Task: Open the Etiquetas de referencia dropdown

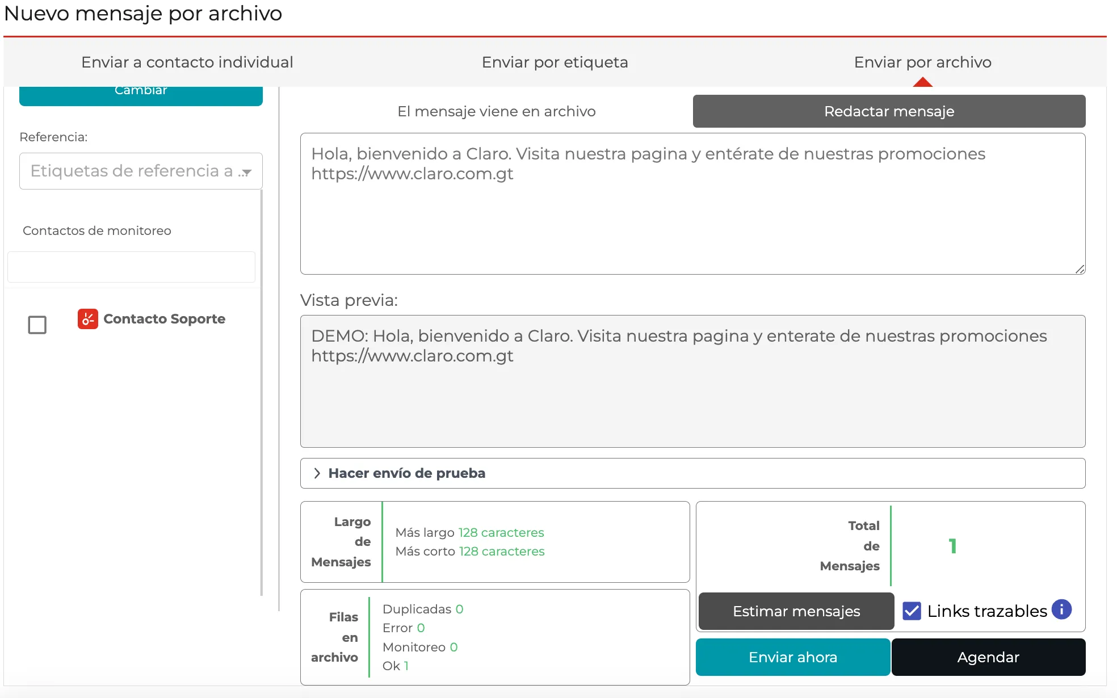Action: tap(141, 171)
